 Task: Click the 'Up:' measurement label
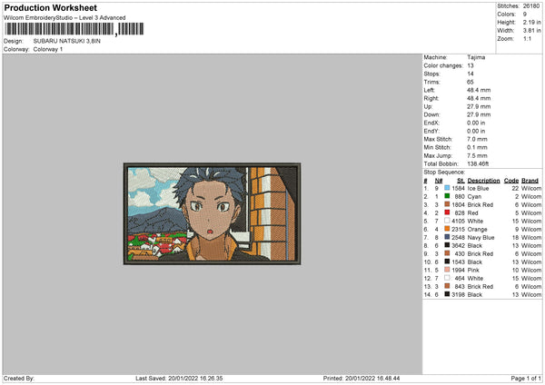[x=428, y=106]
